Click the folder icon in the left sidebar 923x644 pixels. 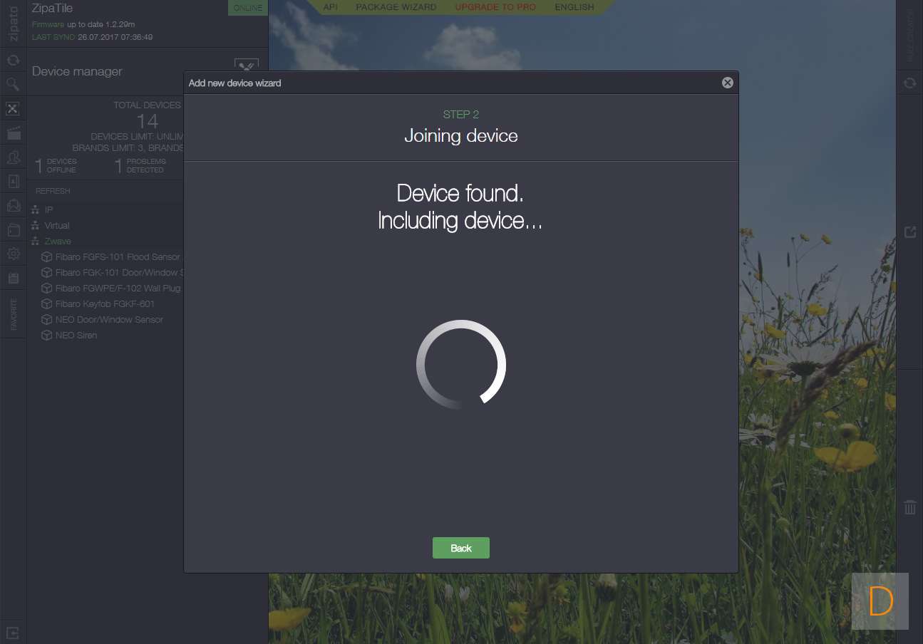click(13, 229)
